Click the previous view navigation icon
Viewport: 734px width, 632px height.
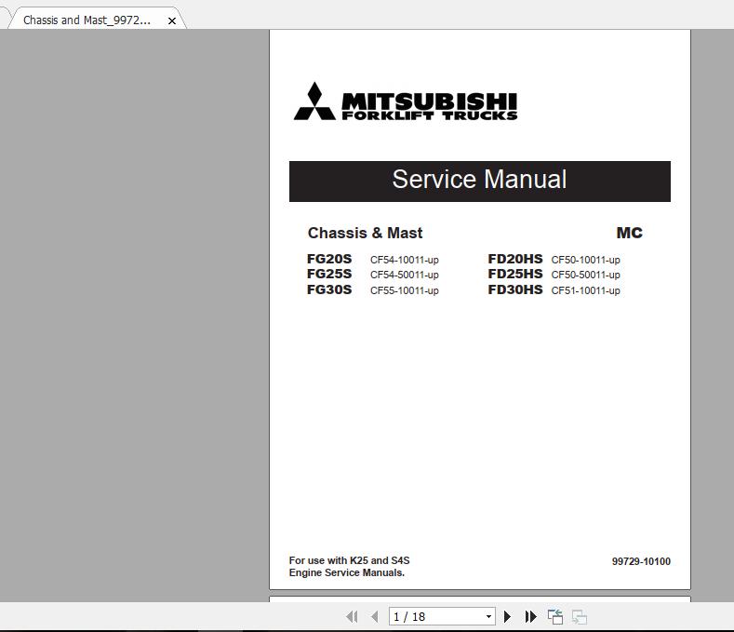coord(555,616)
